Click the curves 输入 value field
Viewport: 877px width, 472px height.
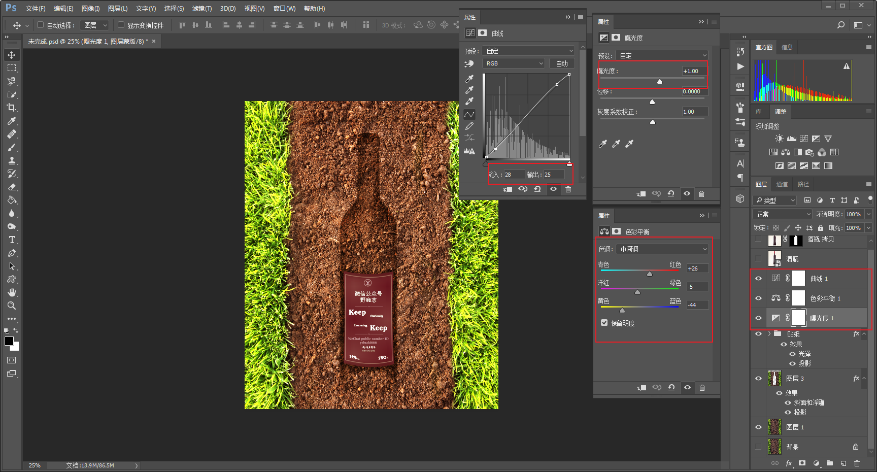(x=514, y=175)
